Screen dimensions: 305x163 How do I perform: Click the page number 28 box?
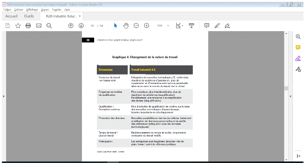(88, 40)
